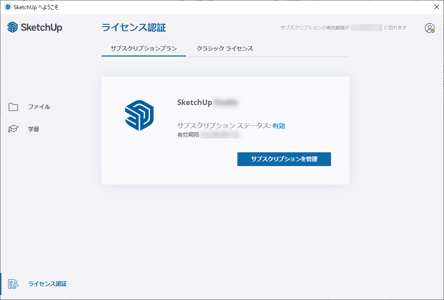Image resolution: width=444 pixels, height=300 pixels.
Task: Select the サブスクリプションプラン tab
Action: [x=144, y=48]
